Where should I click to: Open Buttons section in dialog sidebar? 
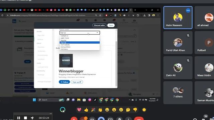tap(40, 39)
